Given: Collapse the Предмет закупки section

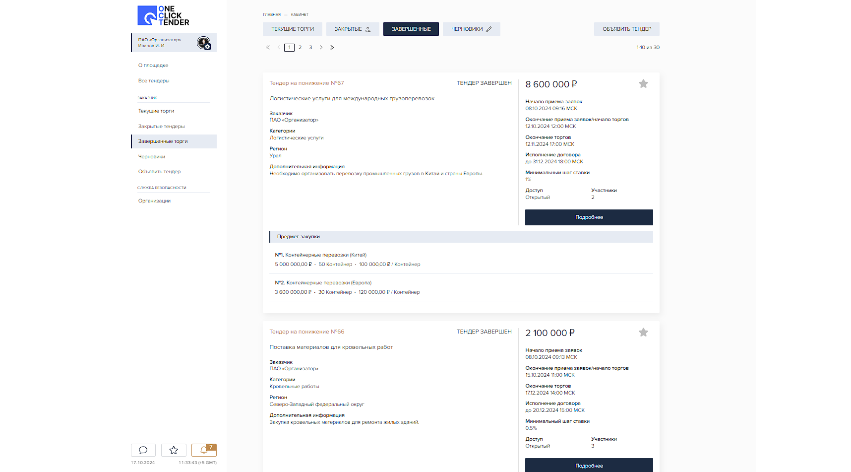Looking at the screenshot, I should coord(461,237).
